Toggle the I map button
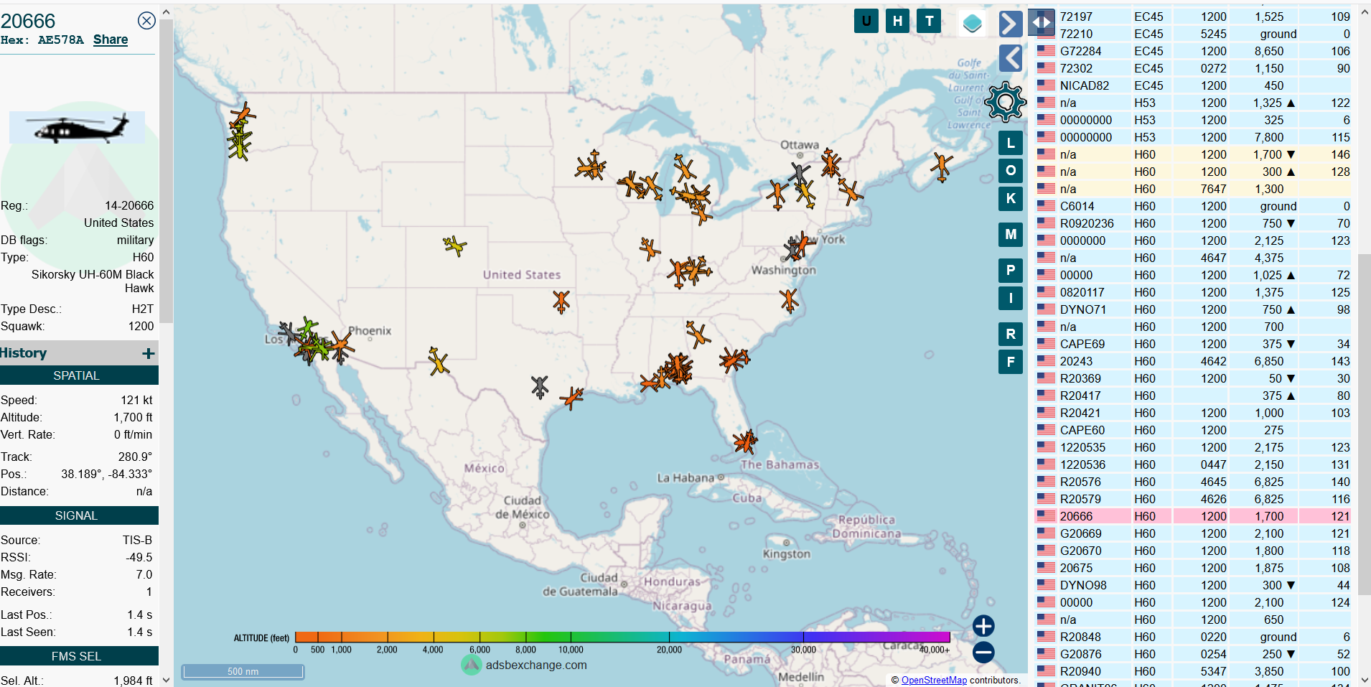Viewport: 1371px width, 687px height. (x=1011, y=297)
